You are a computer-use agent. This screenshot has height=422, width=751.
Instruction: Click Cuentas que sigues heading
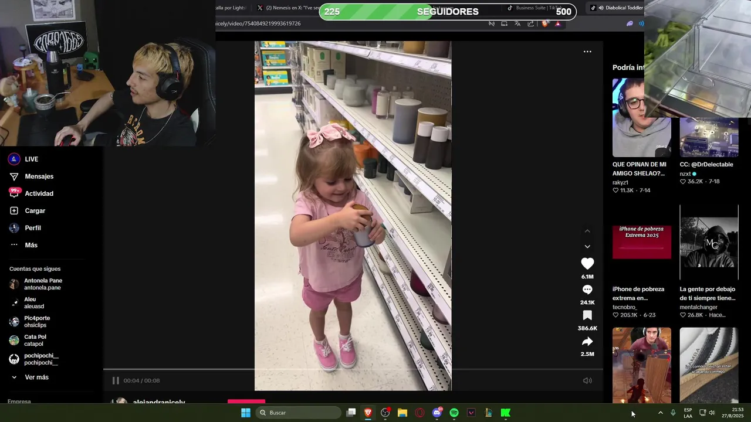pyautogui.click(x=35, y=269)
